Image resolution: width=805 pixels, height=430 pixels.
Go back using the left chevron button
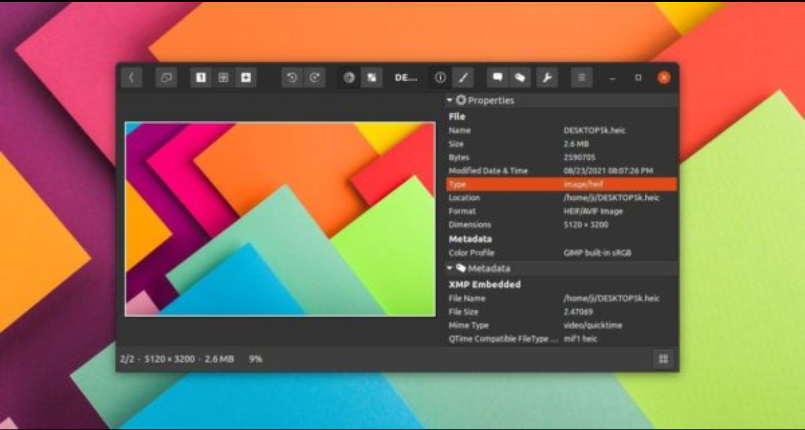click(131, 77)
